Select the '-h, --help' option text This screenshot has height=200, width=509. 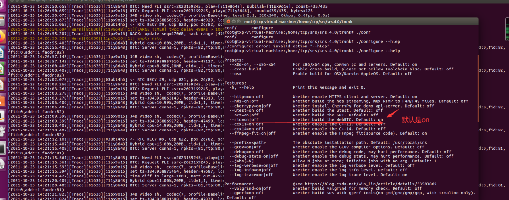coord(241,87)
